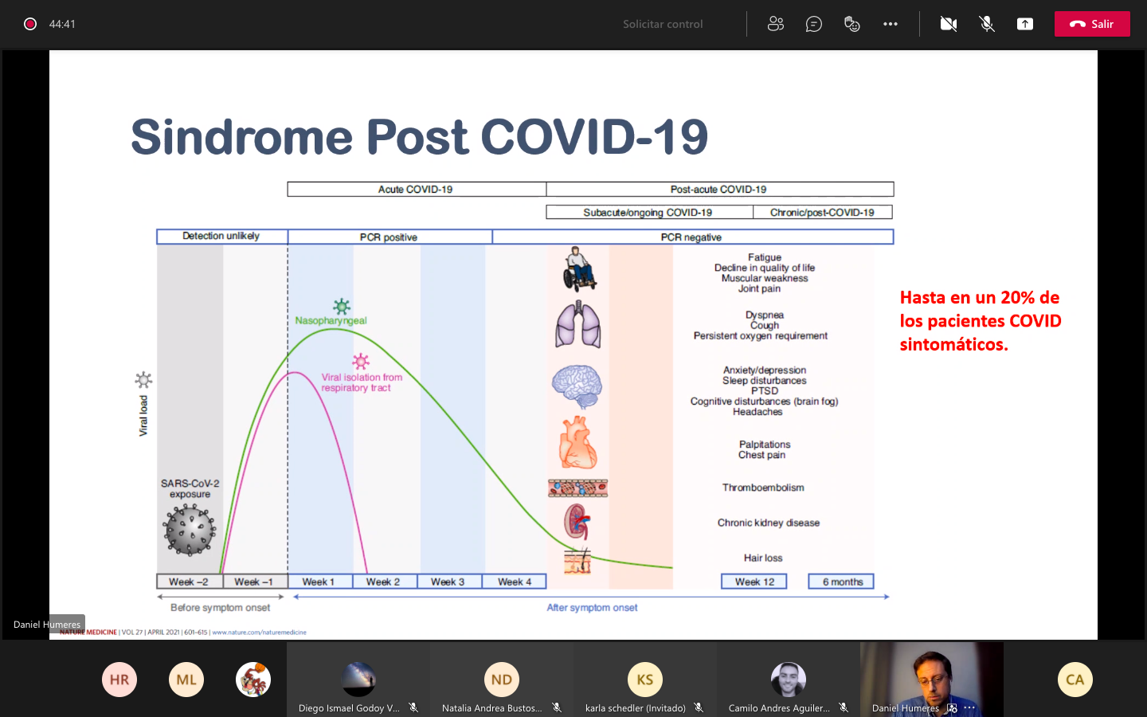This screenshot has height=717, width=1147.
Task: Open more options on Daniel Humeres tile
Action: coord(969,707)
